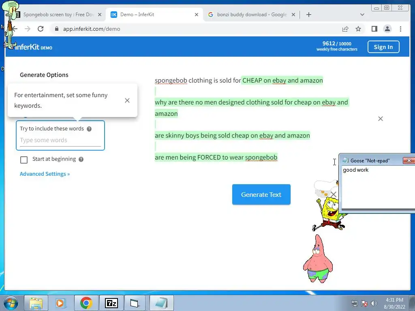The image size is (415, 311).
Task: Clear generated text with the X at right
Action: 380,119
